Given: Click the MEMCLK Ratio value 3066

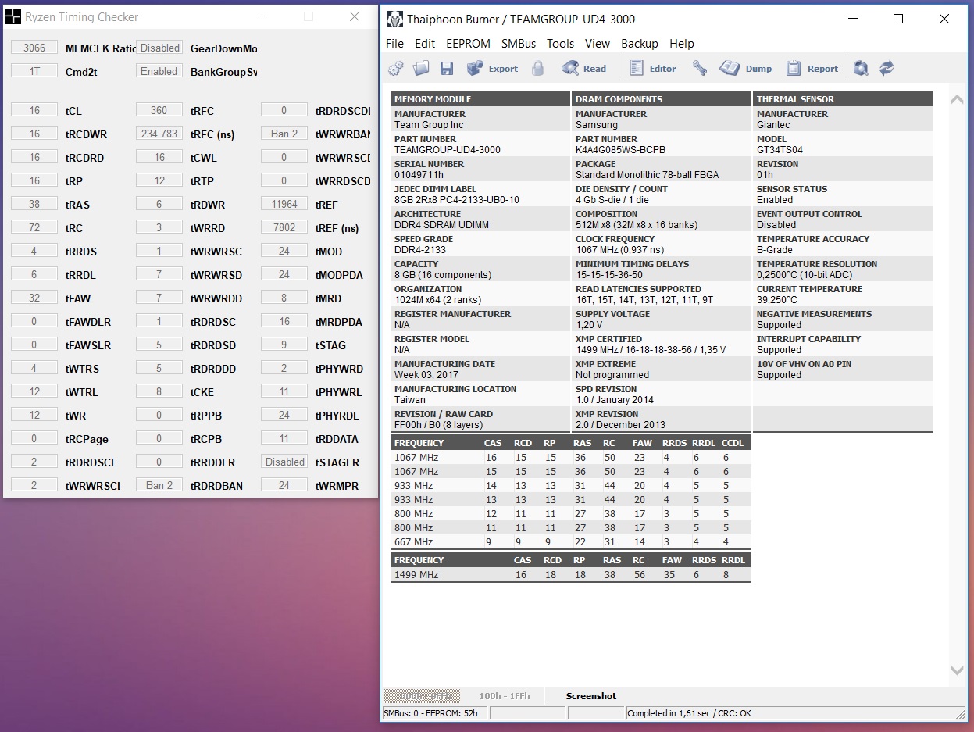Looking at the screenshot, I should (x=34, y=48).
